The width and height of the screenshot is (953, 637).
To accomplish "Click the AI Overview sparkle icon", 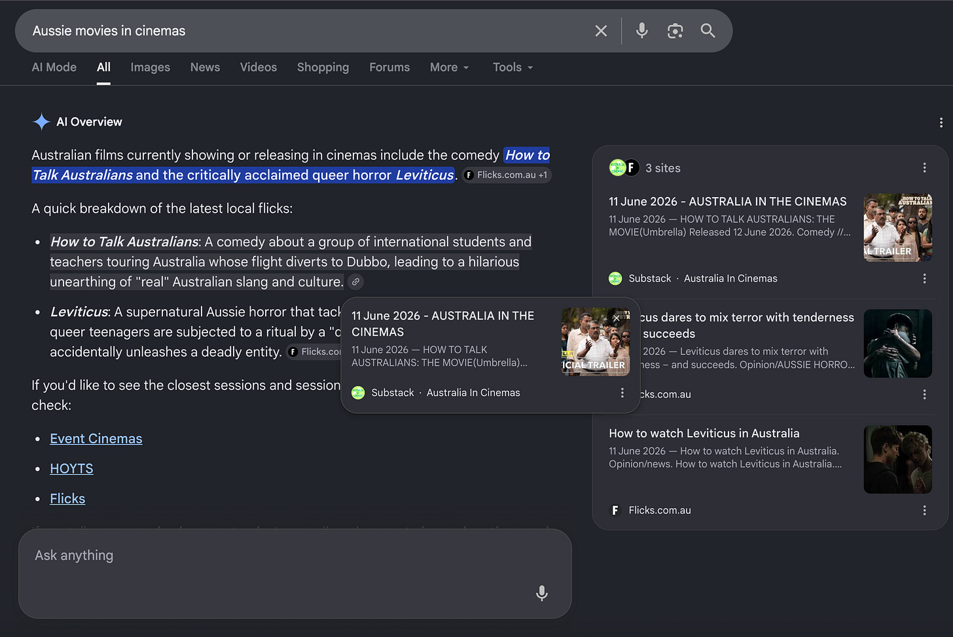I will [x=41, y=122].
